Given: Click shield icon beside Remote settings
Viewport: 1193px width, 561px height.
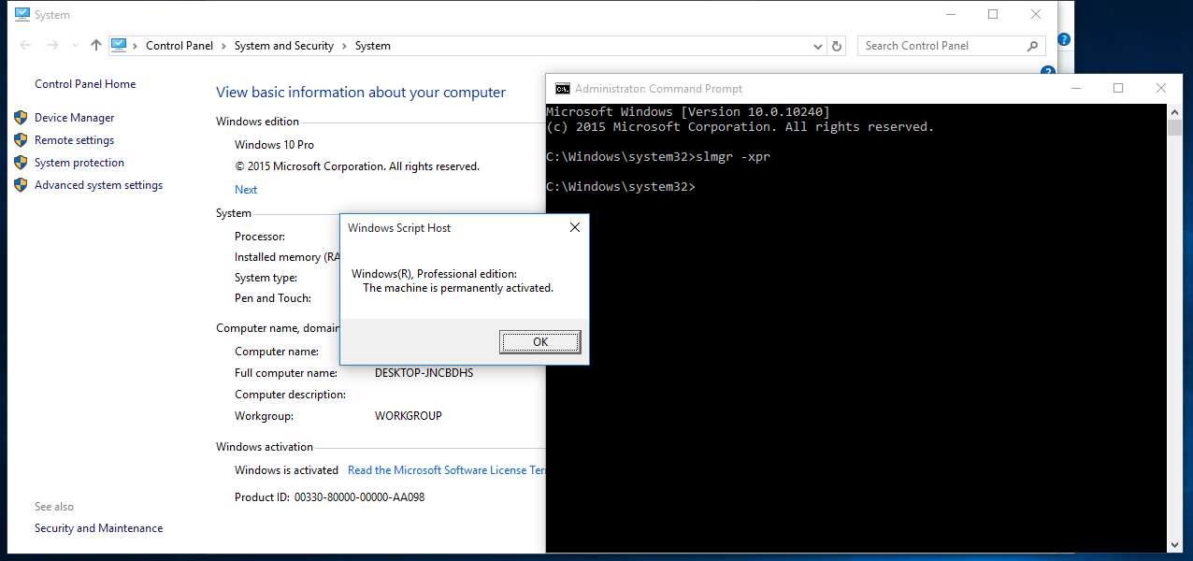Looking at the screenshot, I should coord(21,140).
